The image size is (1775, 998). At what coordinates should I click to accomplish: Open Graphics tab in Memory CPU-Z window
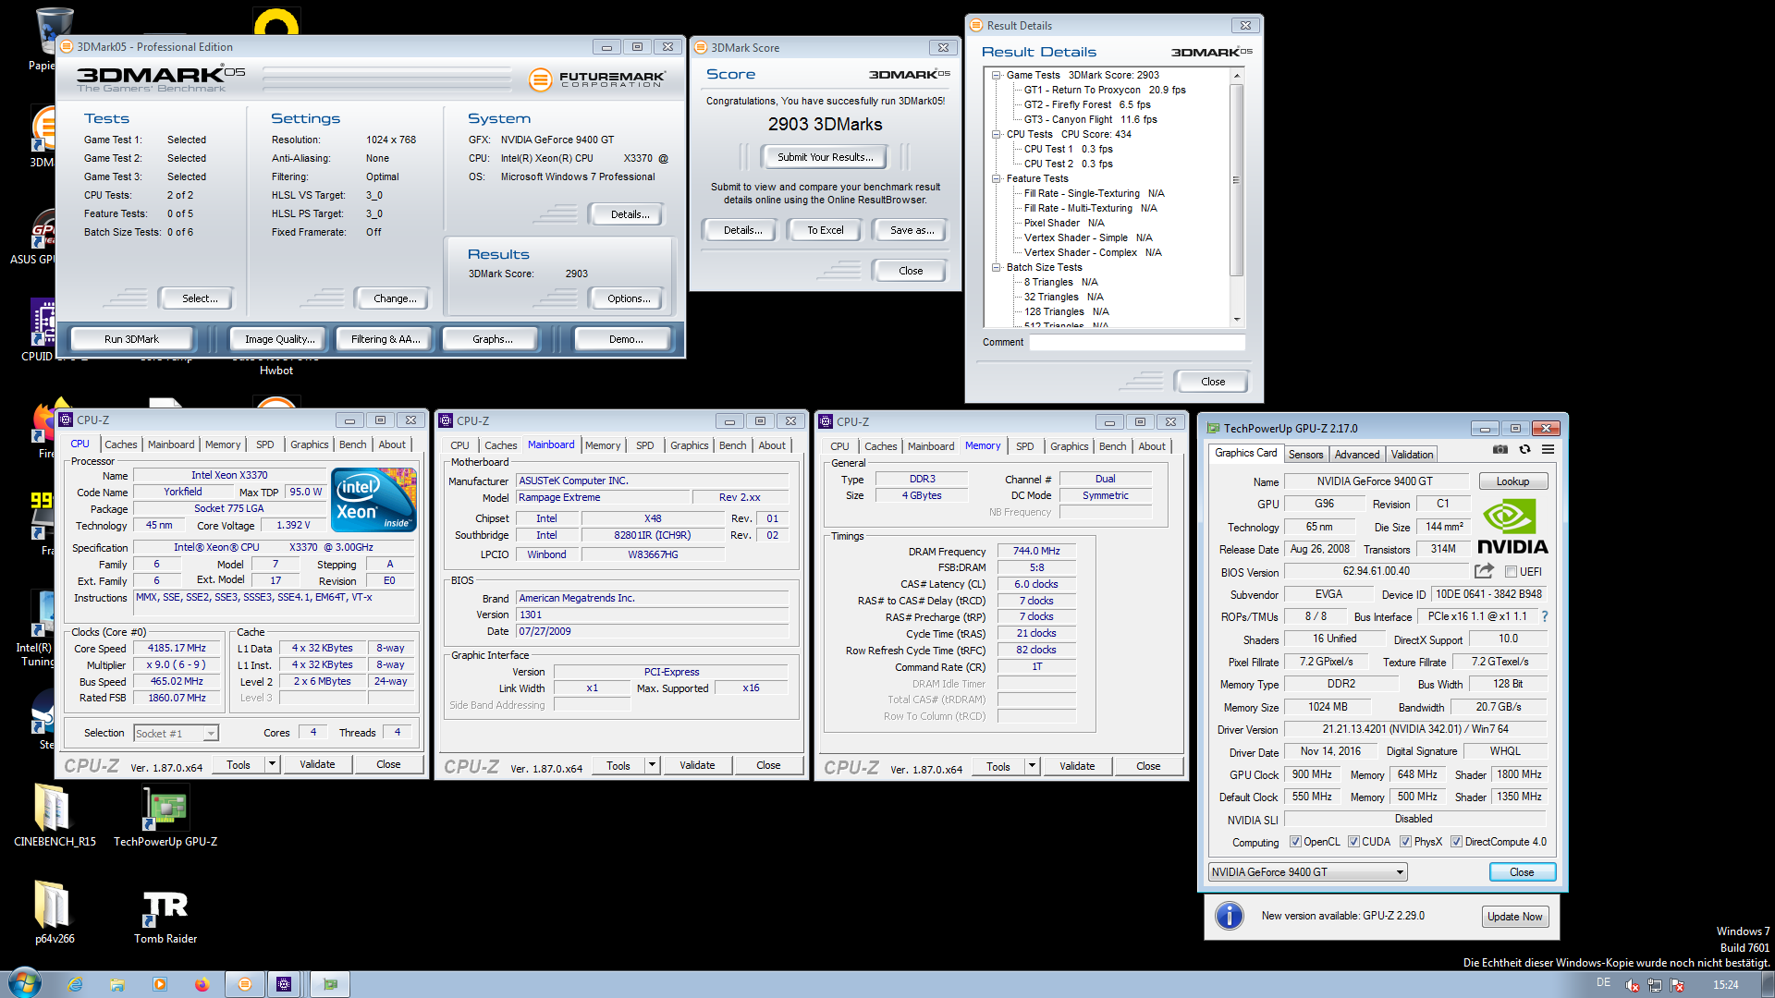1069,446
